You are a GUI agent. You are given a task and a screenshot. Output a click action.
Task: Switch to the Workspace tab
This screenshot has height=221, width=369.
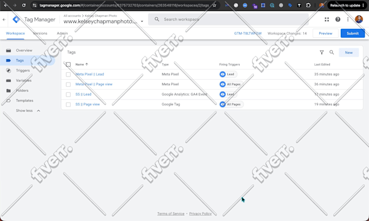15,34
